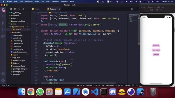Open Run and Debug view
Screen dimensions: 175x98
(3, 30)
